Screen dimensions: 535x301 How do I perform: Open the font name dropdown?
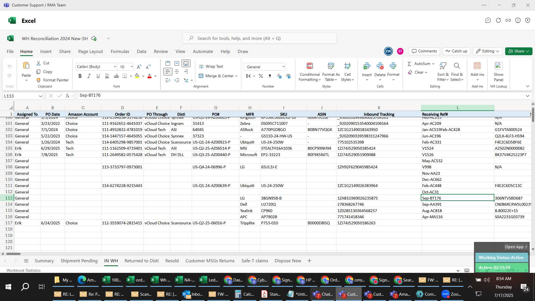point(115,67)
